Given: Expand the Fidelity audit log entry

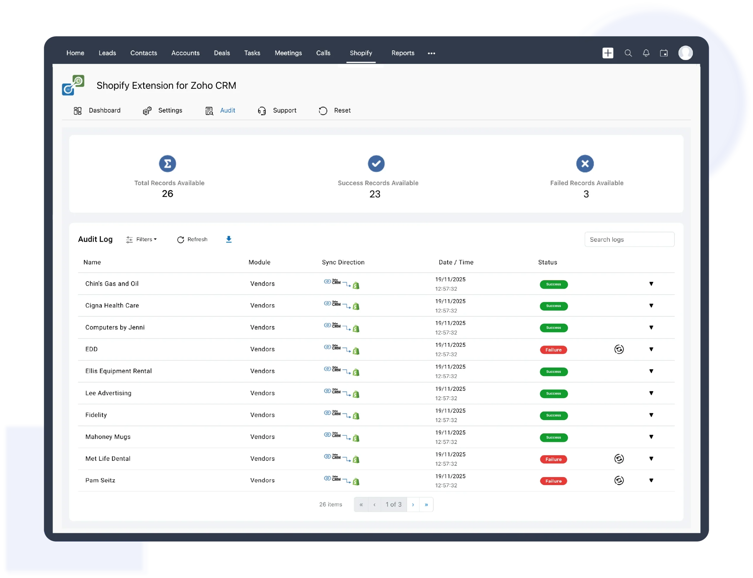Looking at the screenshot, I should 651,415.
